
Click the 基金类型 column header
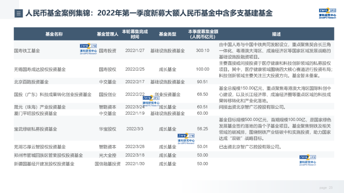click(x=168, y=34)
